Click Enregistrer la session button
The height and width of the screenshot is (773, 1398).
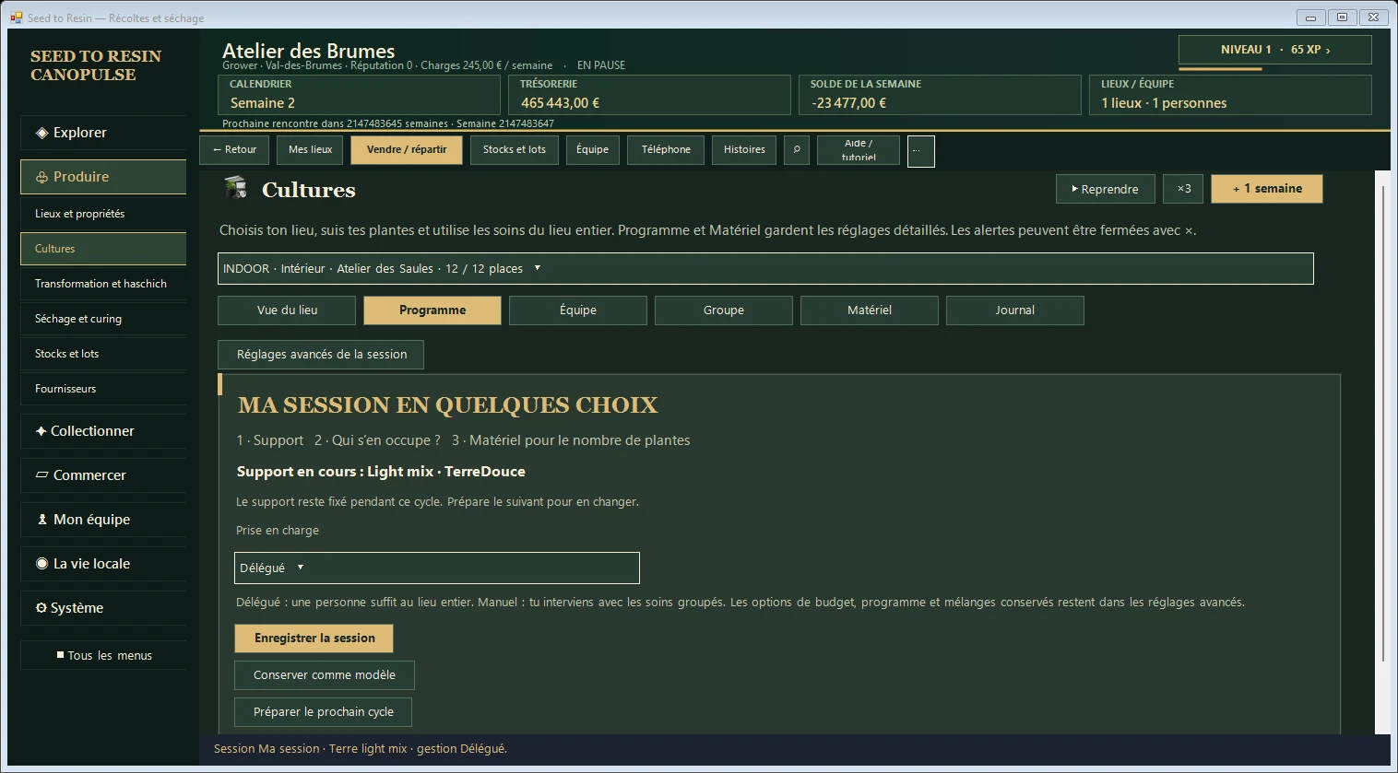click(x=314, y=638)
